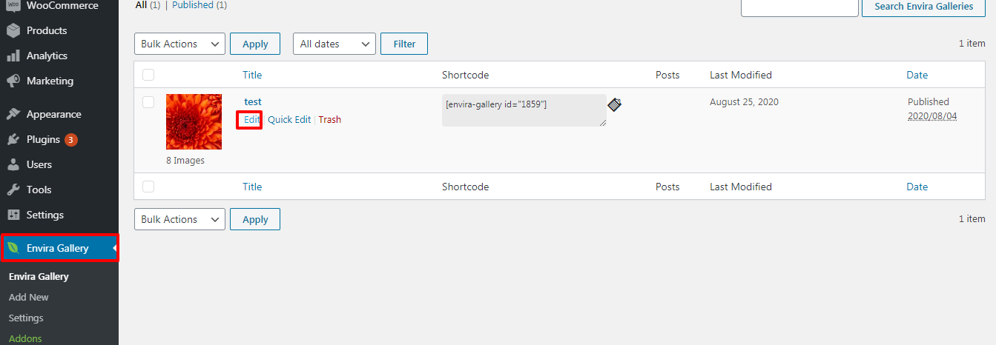
Task: Go to the Addons submenu item
Action: 25,338
